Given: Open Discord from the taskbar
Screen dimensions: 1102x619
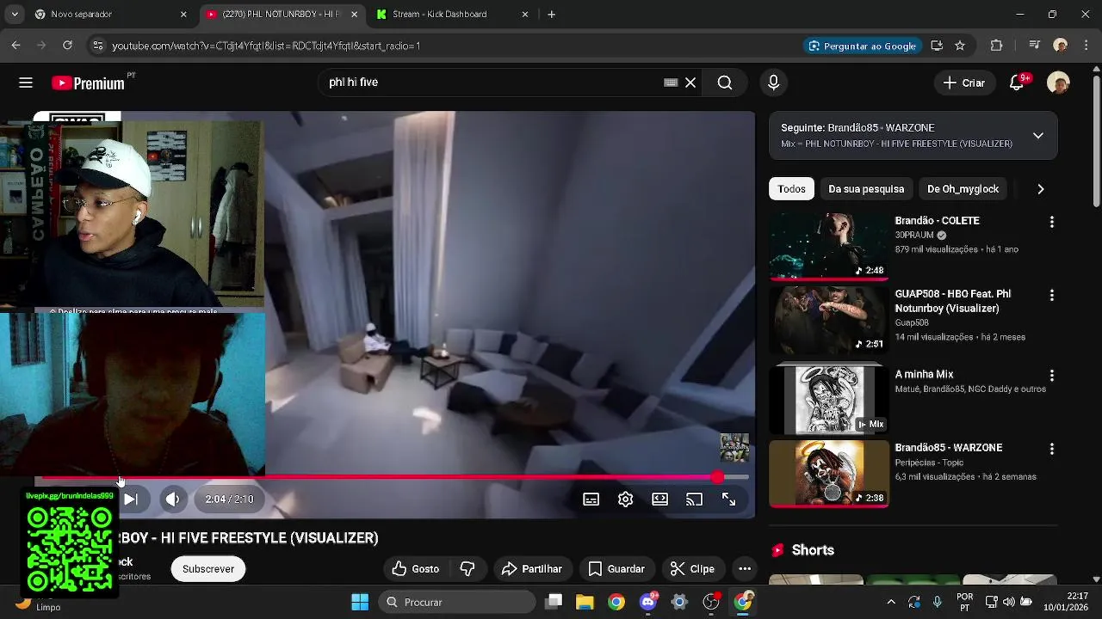Looking at the screenshot, I should click(x=648, y=602).
